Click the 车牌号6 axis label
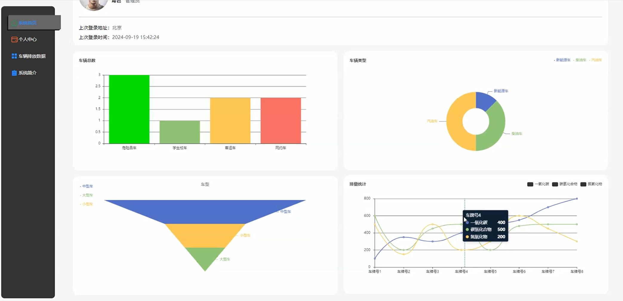Image resolution: width=623 pixels, height=301 pixels. (x=519, y=271)
